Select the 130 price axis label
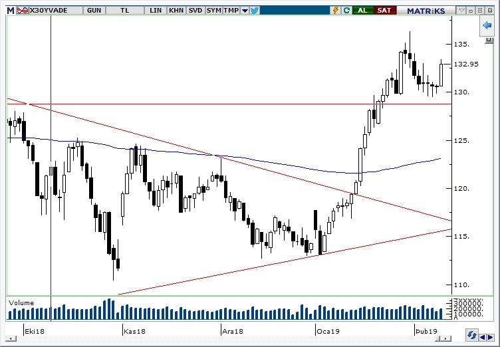 pyautogui.click(x=461, y=92)
